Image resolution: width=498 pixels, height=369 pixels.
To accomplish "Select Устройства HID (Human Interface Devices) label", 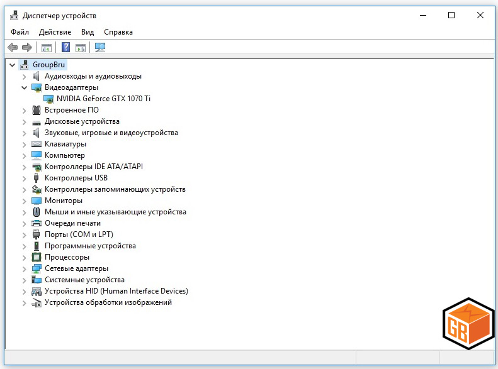I will point(116,291).
